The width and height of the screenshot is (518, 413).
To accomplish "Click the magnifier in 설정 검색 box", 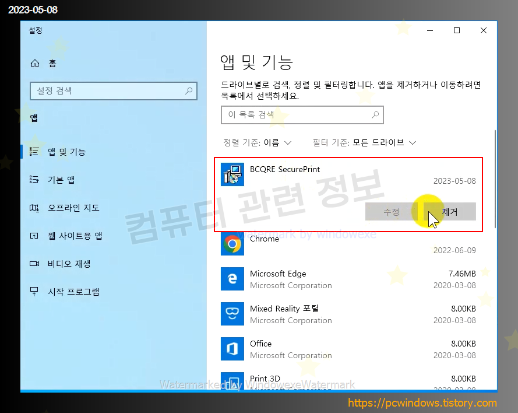I will click(x=189, y=90).
